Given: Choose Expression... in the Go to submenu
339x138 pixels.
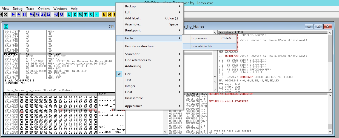Looking at the screenshot, I should (210, 38).
